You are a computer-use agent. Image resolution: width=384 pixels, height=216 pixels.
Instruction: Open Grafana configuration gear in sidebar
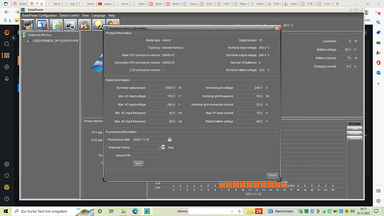[x=7, y=164]
